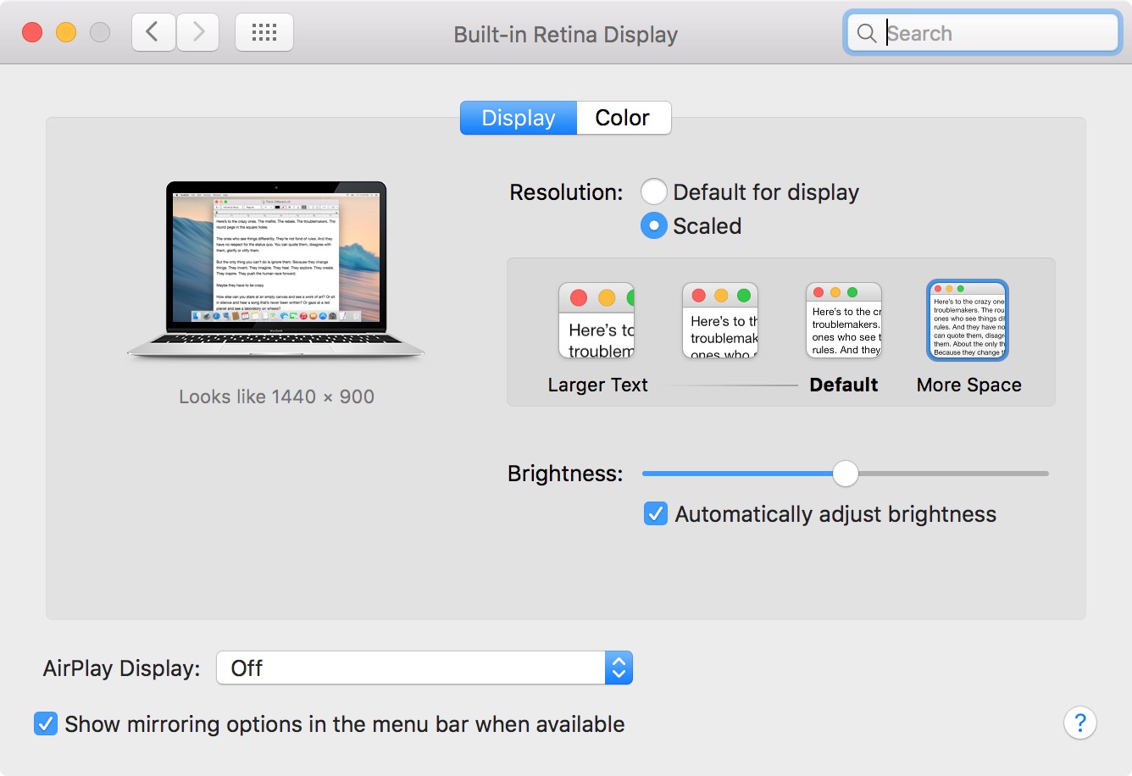This screenshot has width=1132, height=776.
Task: Click the Help question mark icon
Action: click(1080, 723)
